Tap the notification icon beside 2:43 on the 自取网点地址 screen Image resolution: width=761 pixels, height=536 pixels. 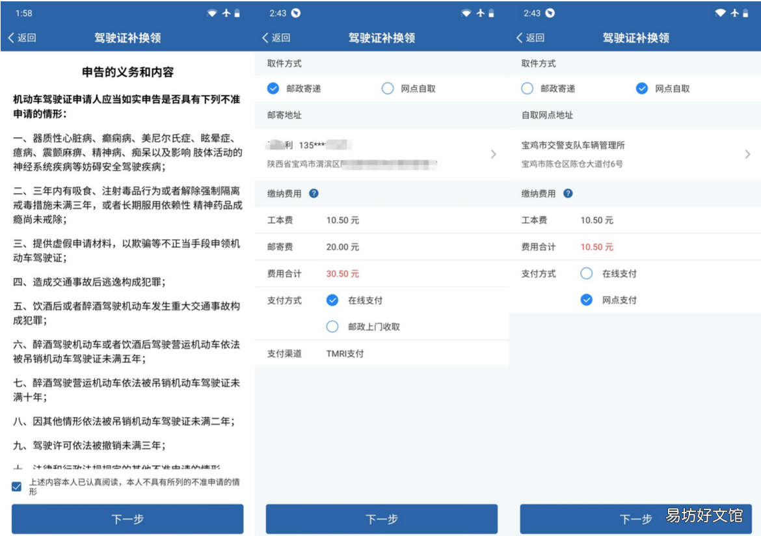(550, 13)
